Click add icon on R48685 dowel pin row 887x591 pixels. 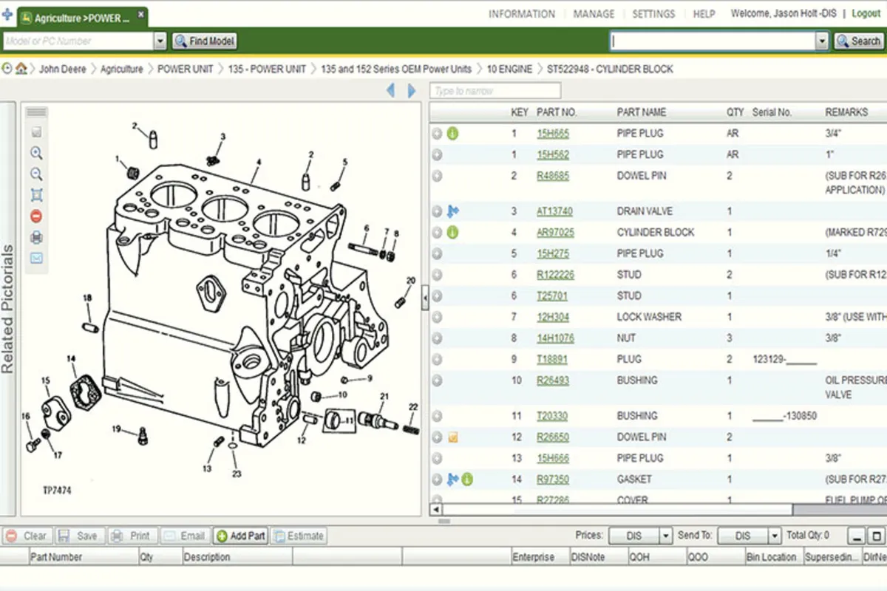pos(437,176)
